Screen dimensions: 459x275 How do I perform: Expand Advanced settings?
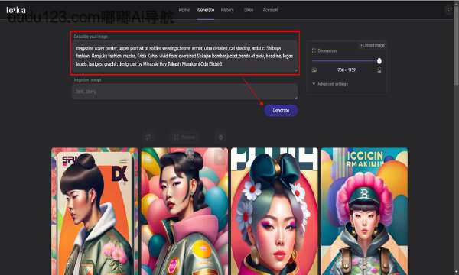click(330, 84)
